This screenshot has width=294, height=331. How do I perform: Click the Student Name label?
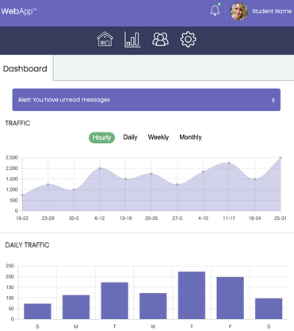coord(272,11)
